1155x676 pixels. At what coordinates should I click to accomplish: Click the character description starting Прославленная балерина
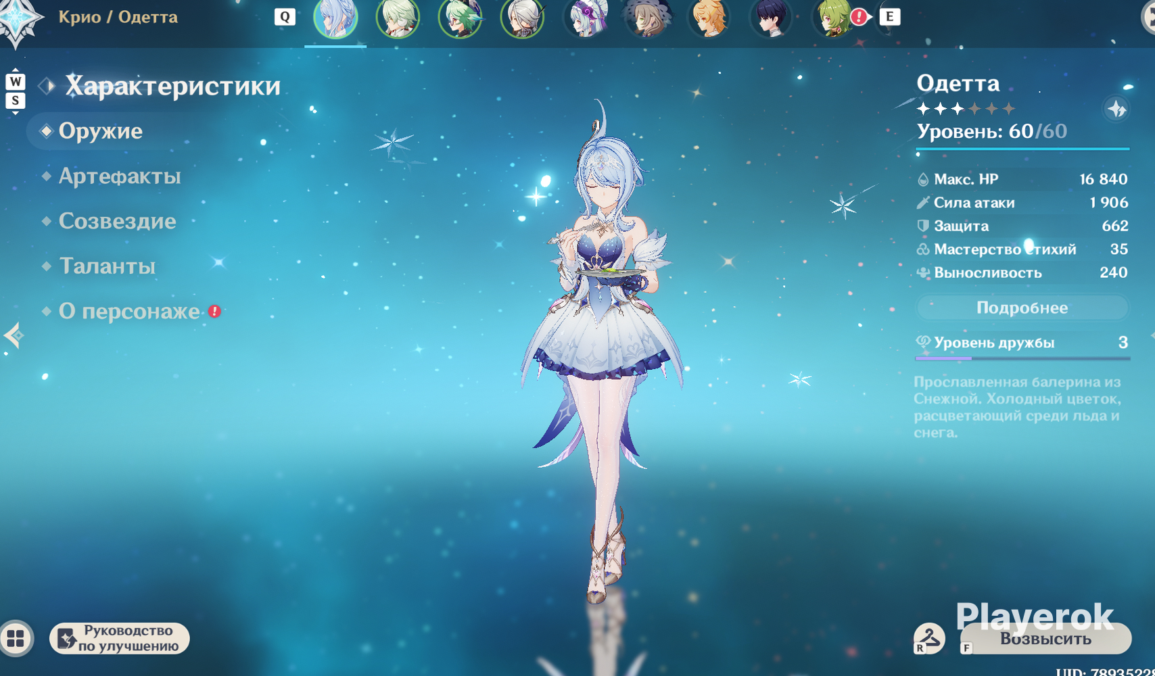point(1018,408)
